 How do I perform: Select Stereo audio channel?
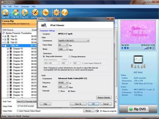(x=69, y=91)
